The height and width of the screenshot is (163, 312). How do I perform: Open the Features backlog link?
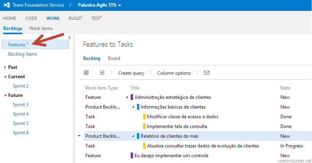(18, 45)
